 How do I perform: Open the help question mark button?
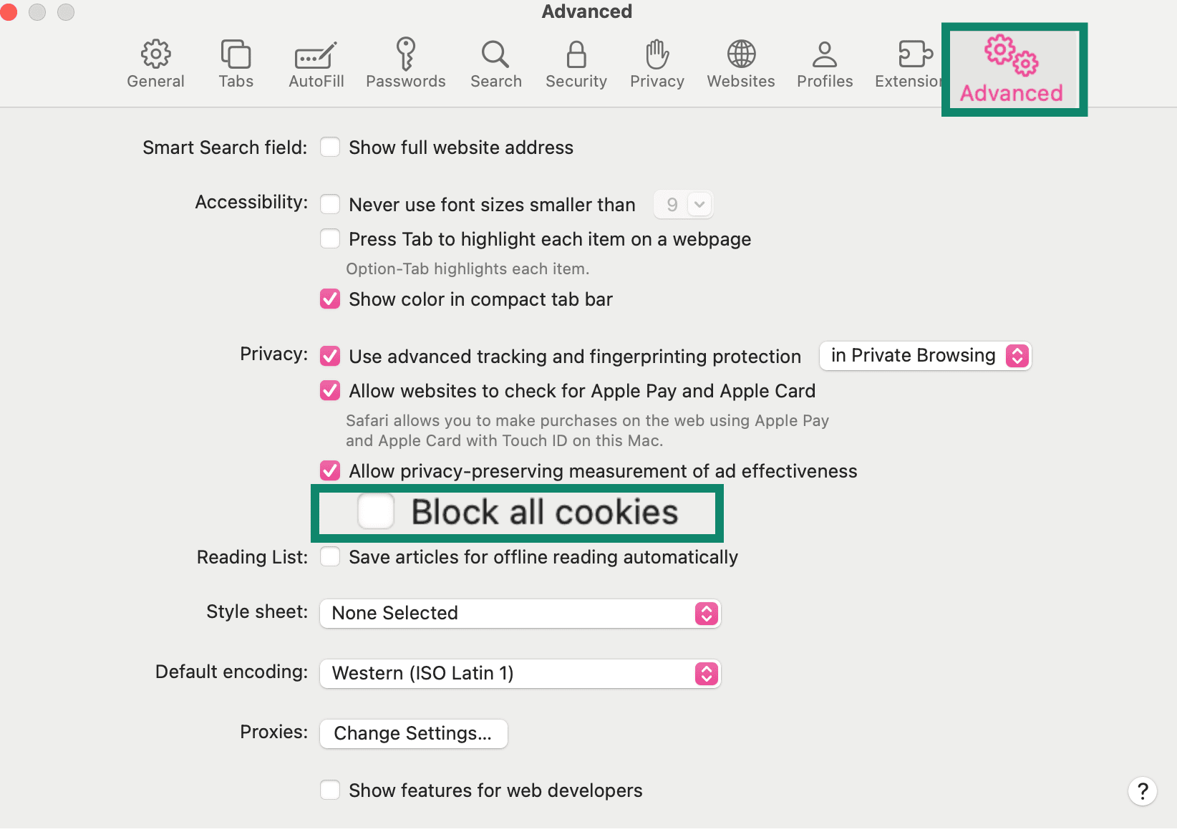1142,791
